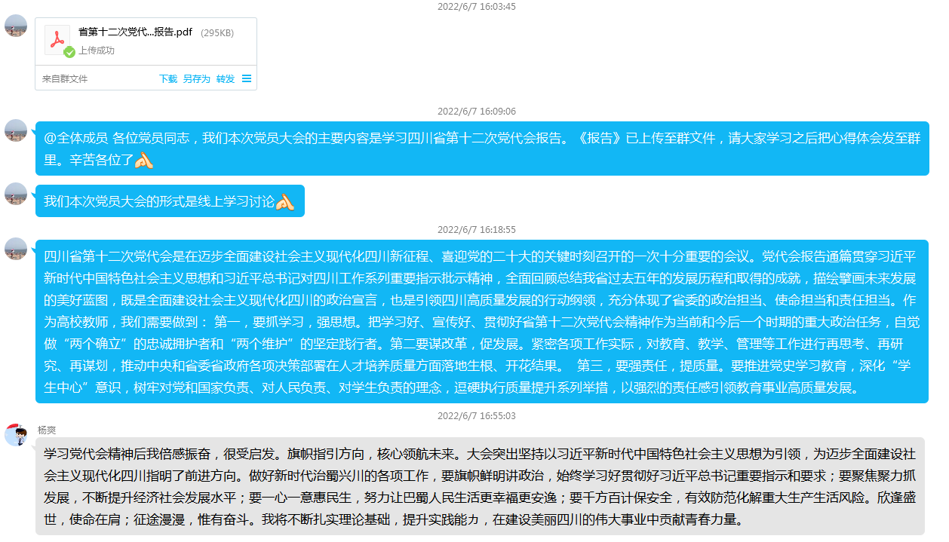Click the avatar beside the @全体成员 message
Screen dimensions: 949x542
[16, 130]
